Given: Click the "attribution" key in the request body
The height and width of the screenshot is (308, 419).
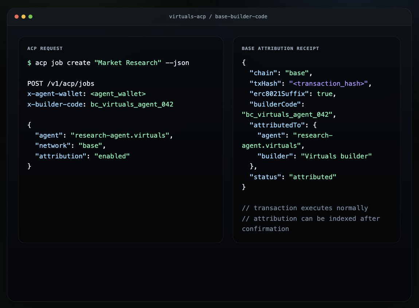Looking at the screenshot, I should (x=61, y=156).
